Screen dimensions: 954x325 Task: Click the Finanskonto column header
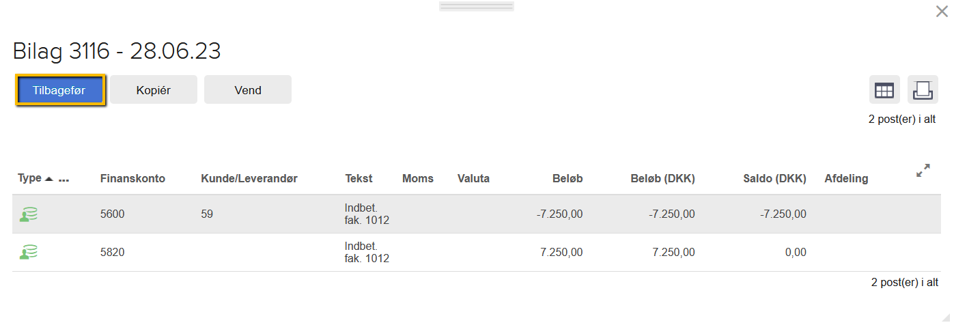(x=132, y=179)
